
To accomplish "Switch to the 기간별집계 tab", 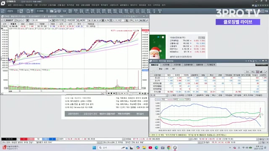I will 211,65.
